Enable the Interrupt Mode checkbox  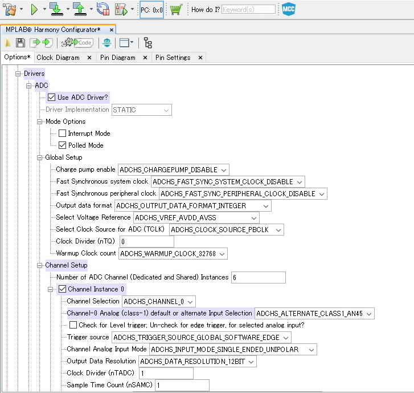click(62, 133)
